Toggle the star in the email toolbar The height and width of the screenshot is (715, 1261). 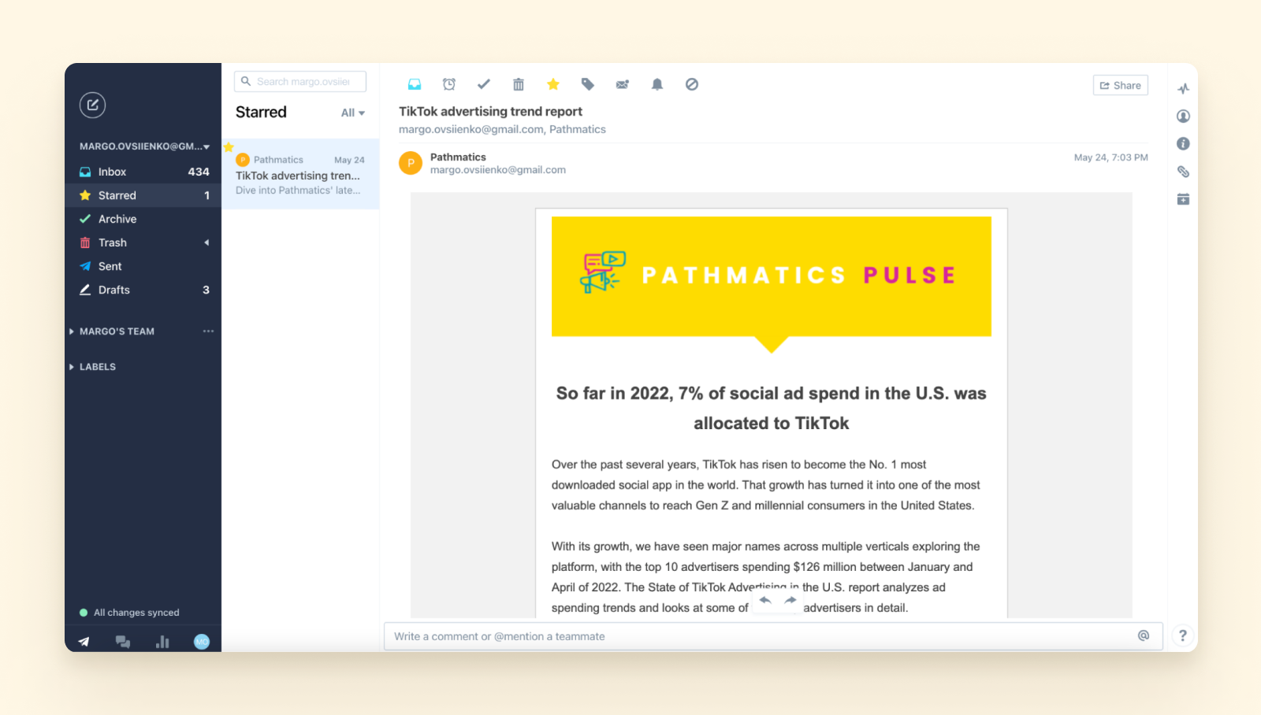pyautogui.click(x=553, y=84)
